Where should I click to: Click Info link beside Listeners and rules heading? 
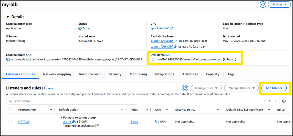(x=51, y=89)
